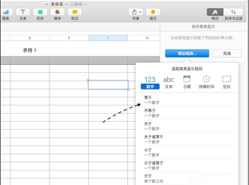The image size is (249, 185).
Task: Click the table title 表格 1
Action: [x=29, y=50]
